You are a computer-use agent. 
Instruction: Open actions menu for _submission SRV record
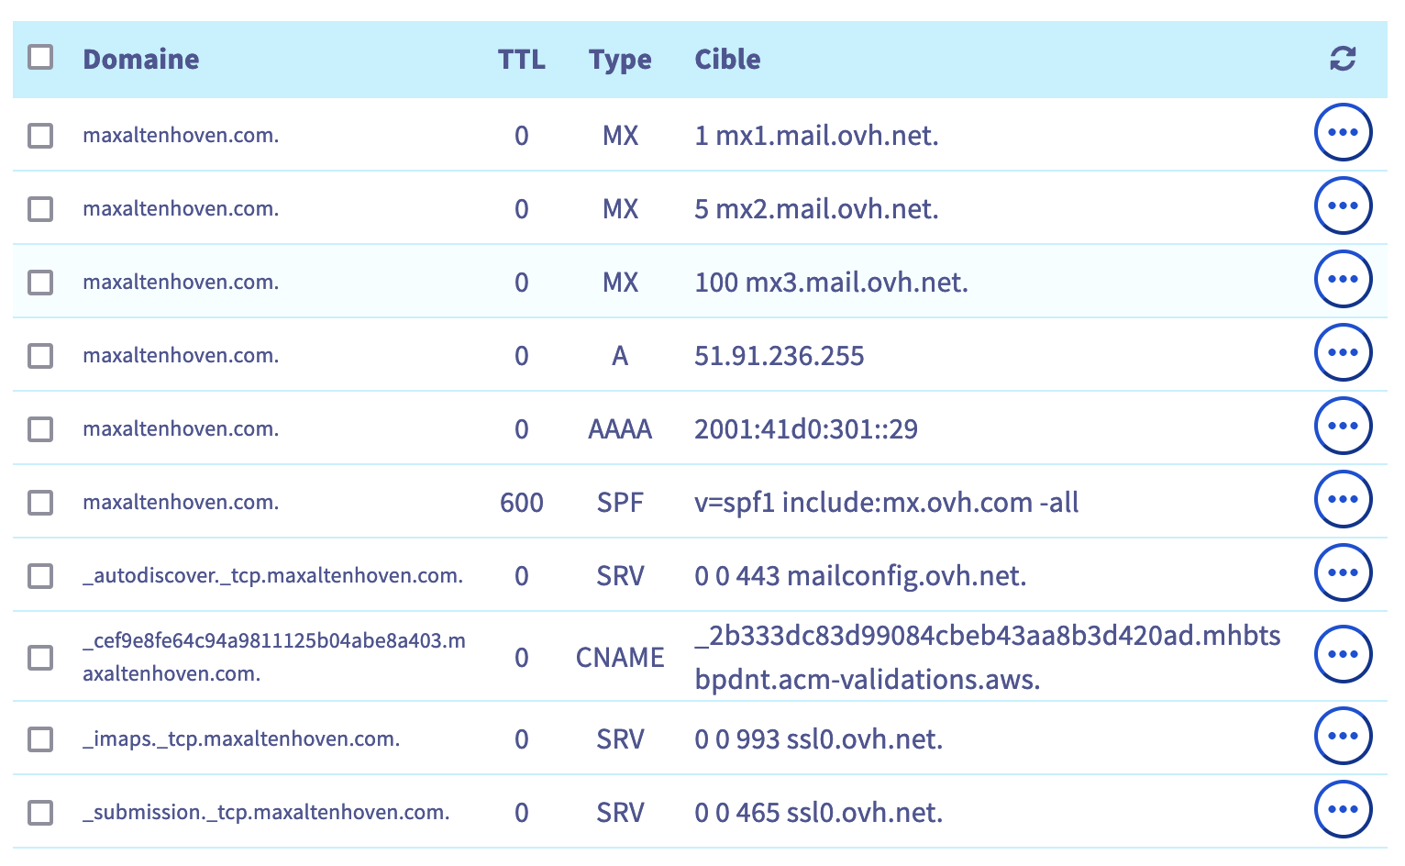click(1343, 809)
